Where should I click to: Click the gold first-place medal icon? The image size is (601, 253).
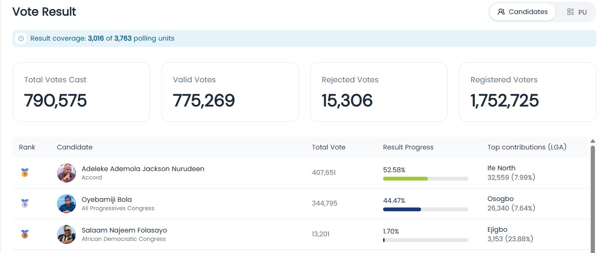(25, 173)
